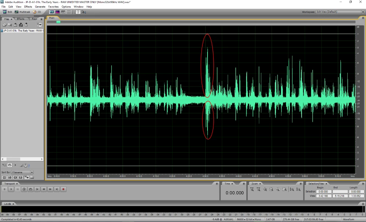The height and width of the screenshot is (222, 366).
Task: Click Zoom Out Vertically icon
Action: [x=299, y=189]
